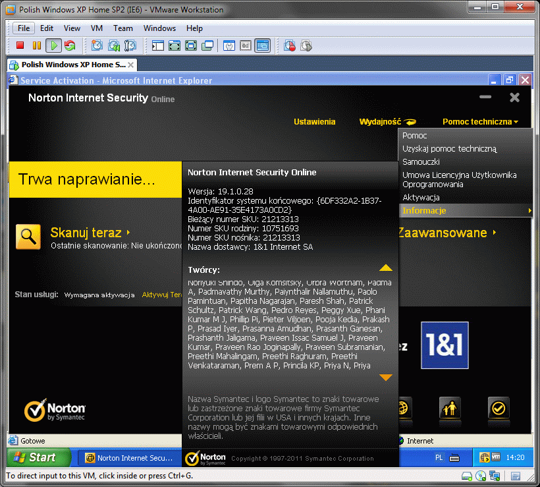Open the Wydajność performance link
The image size is (540, 487).
[388, 122]
